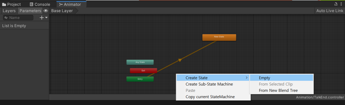Click the Project tab folder icon
This screenshot has height=105, width=345.
point(4,4)
